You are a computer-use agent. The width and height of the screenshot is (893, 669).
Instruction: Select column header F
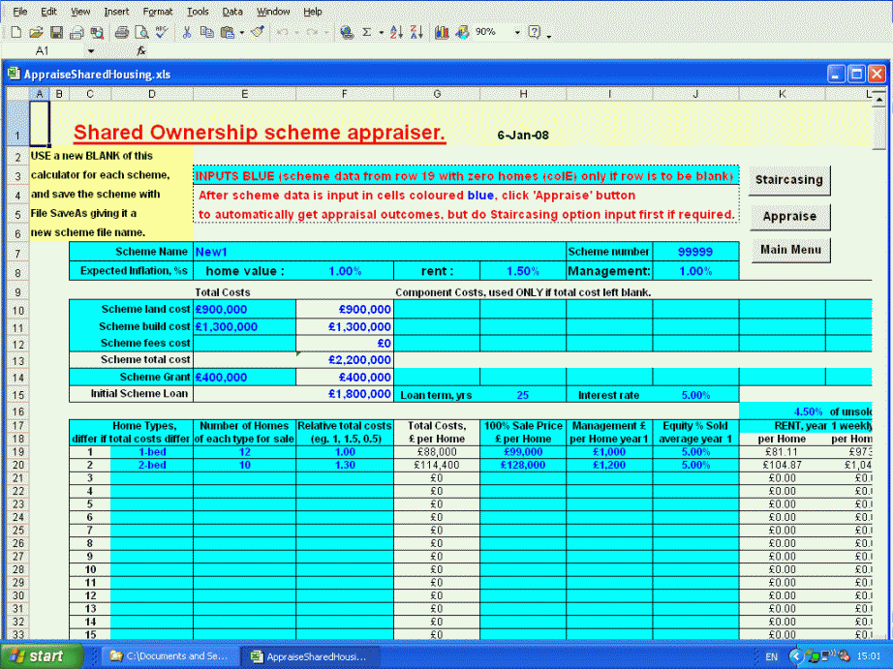[345, 94]
